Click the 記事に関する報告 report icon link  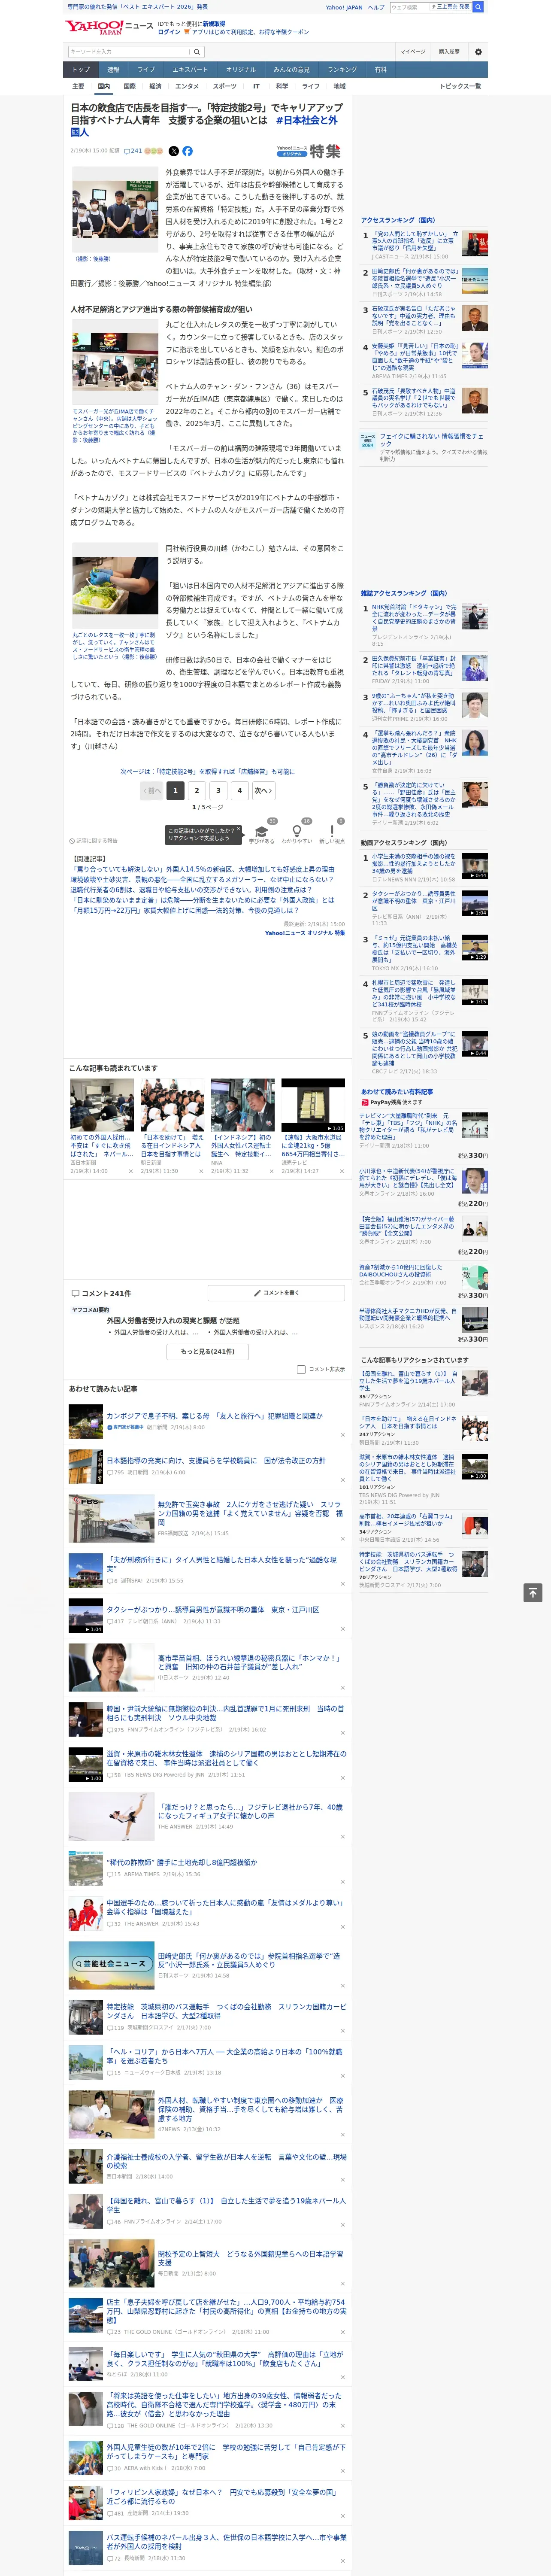(93, 841)
